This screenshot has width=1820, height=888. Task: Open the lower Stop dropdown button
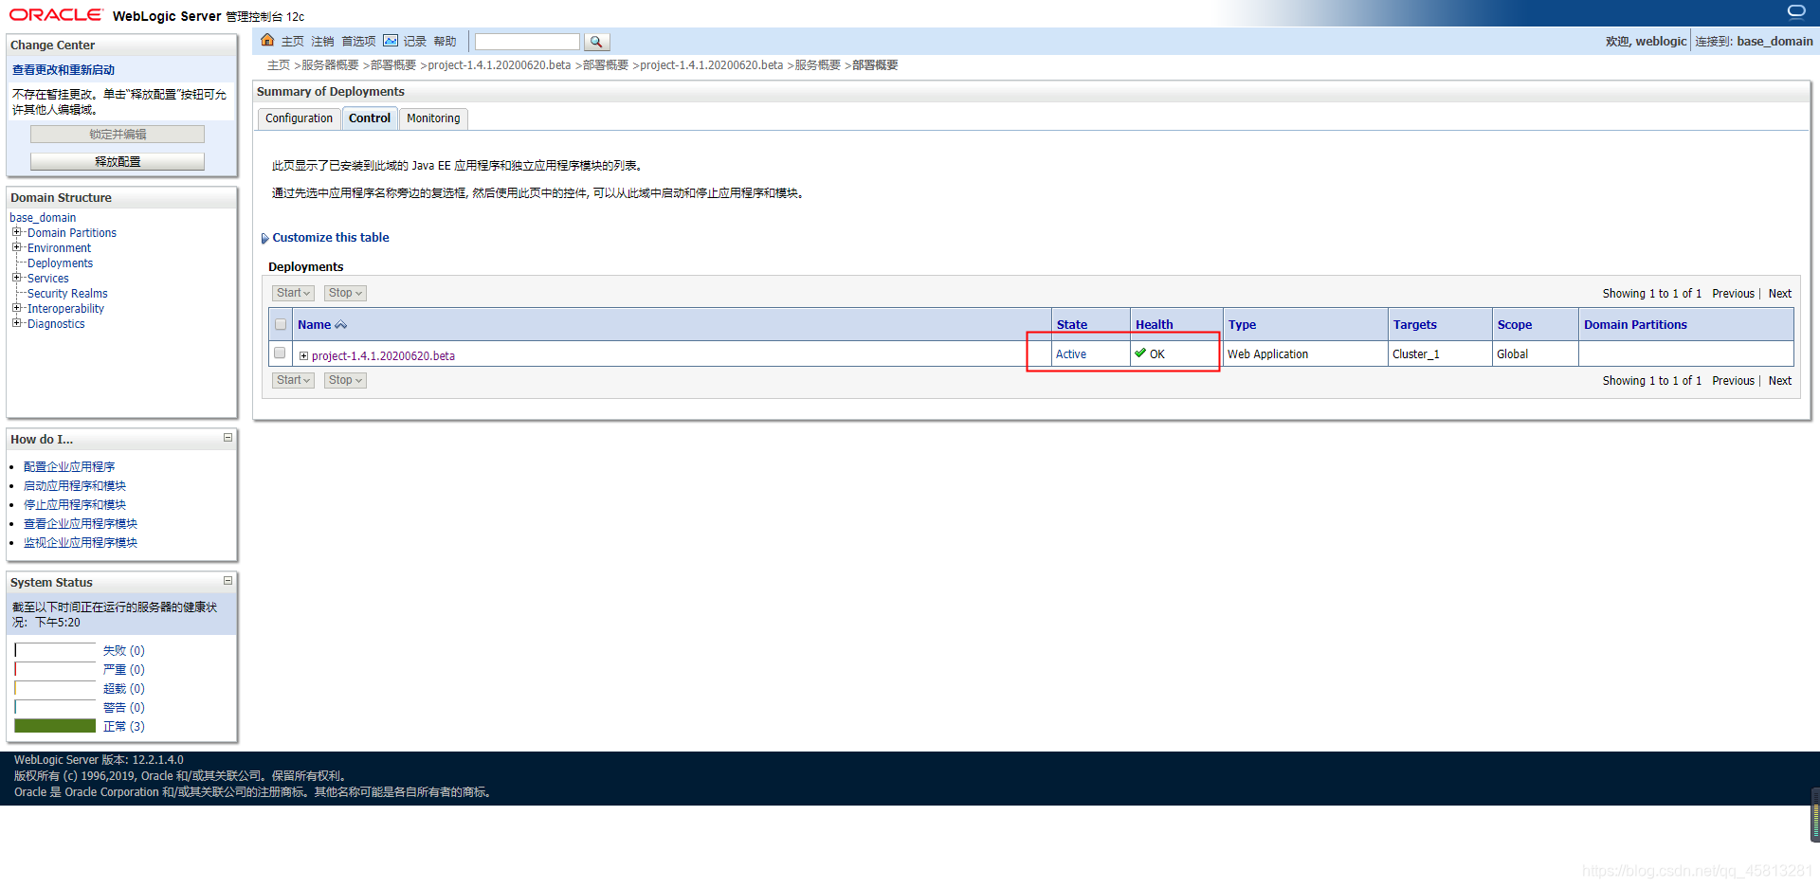coord(345,380)
